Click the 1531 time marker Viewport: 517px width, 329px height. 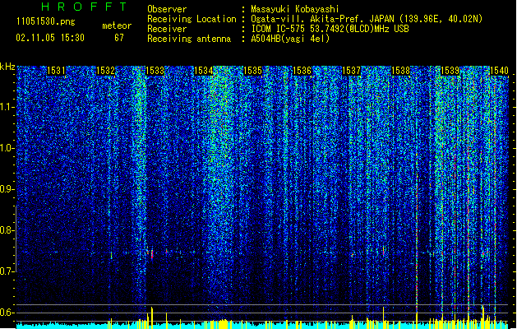click(56, 71)
